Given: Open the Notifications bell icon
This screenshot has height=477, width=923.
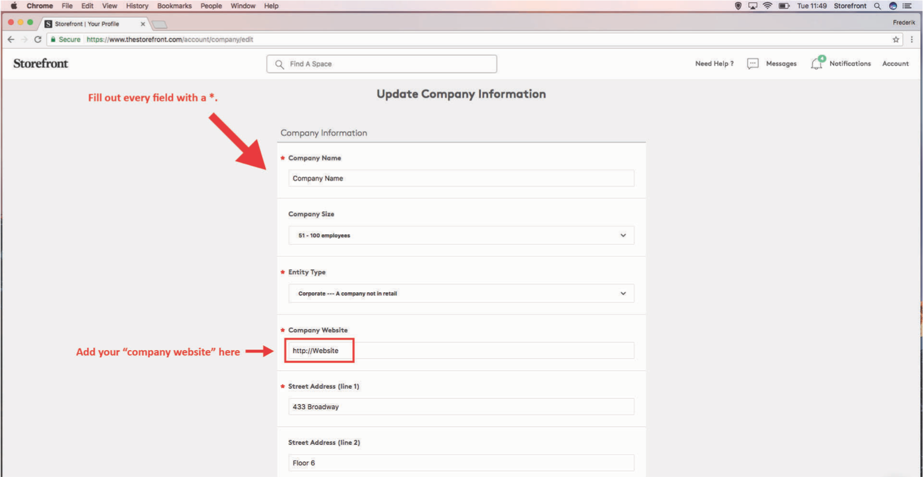Looking at the screenshot, I should [817, 63].
